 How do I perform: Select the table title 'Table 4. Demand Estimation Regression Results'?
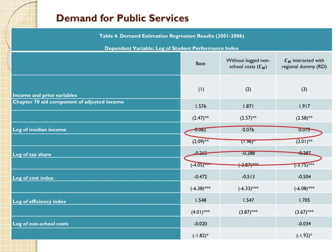pos(171,36)
